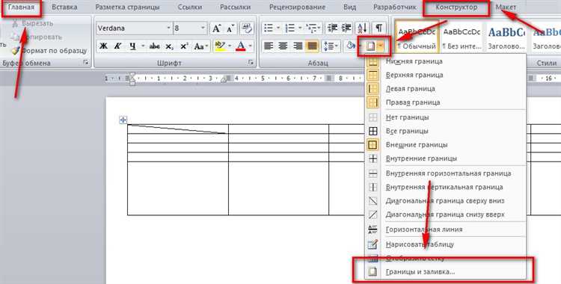
Task: Click the subscript x₂ icon
Action: [x=170, y=46]
